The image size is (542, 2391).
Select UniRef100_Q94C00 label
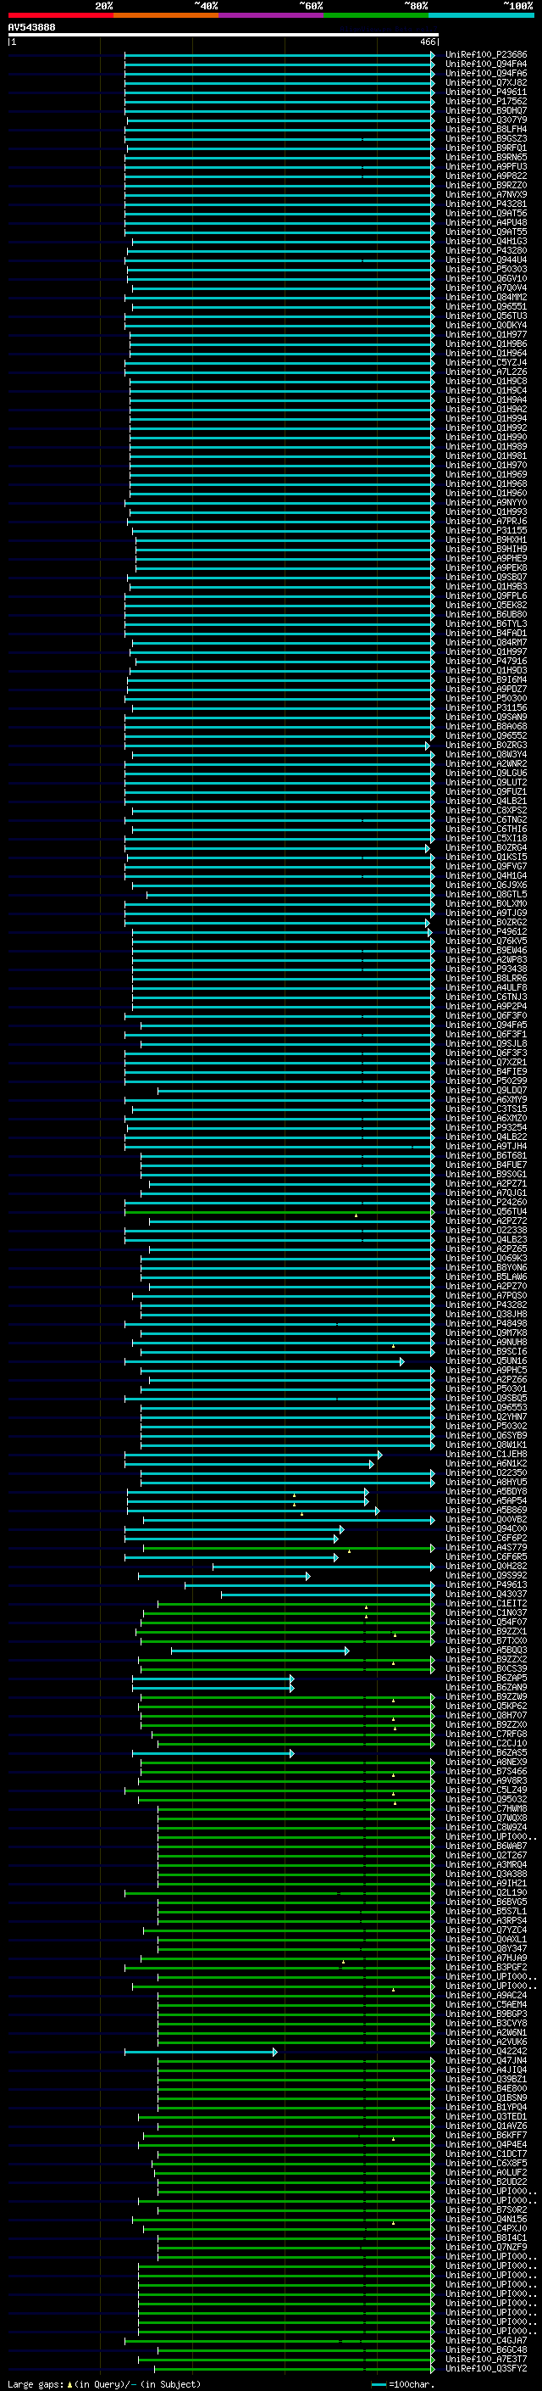(486, 1528)
